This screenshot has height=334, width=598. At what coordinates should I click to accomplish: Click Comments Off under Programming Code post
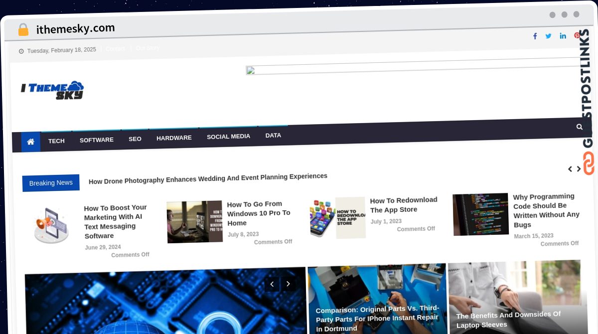coord(560,244)
